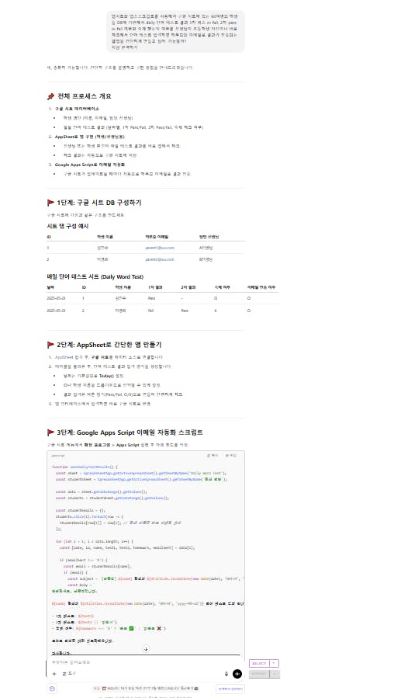Click the 'function sendDailyTestResults' code line

(85, 467)
